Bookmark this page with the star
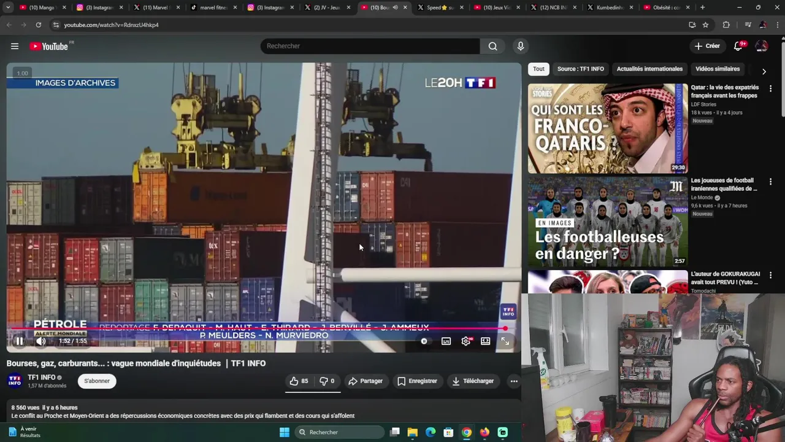This screenshot has width=785, height=442. (x=705, y=25)
